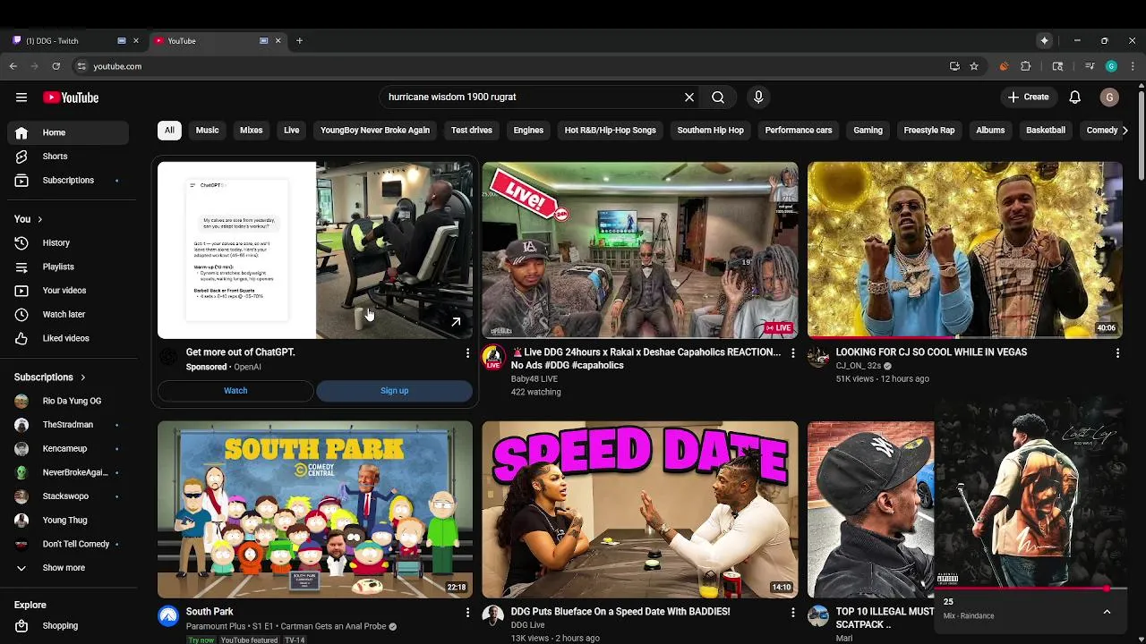Screen dimensions: 1146x644
Task: Open the YouTube hamburger guide menu
Action: (21, 97)
